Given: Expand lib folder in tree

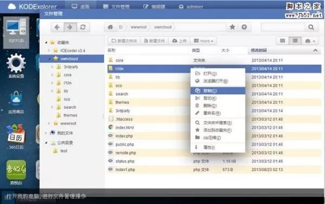Looking at the screenshot, I should [x=52, y=91].
